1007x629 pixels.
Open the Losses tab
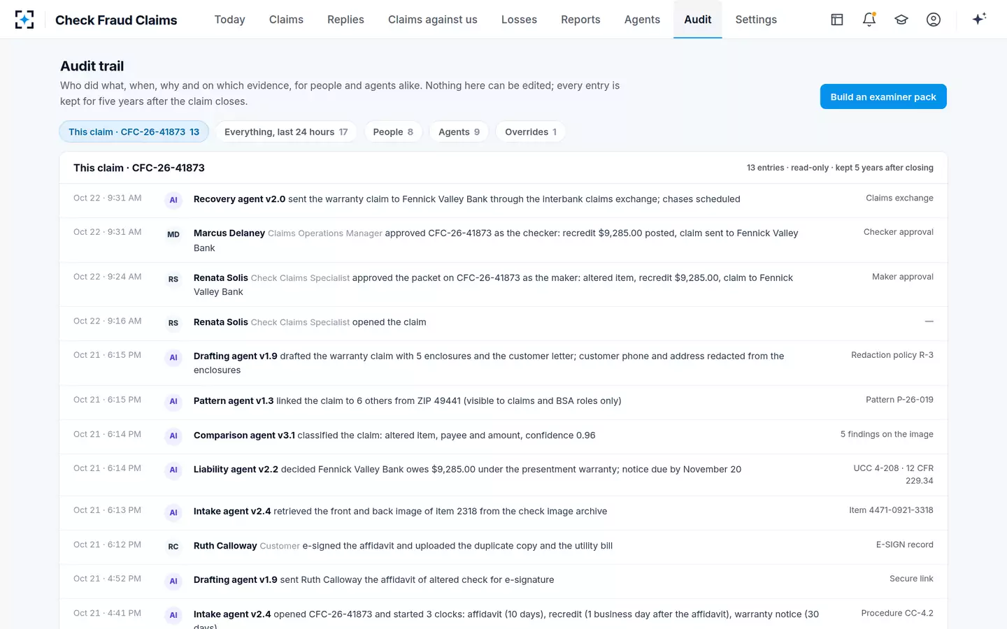519,20
